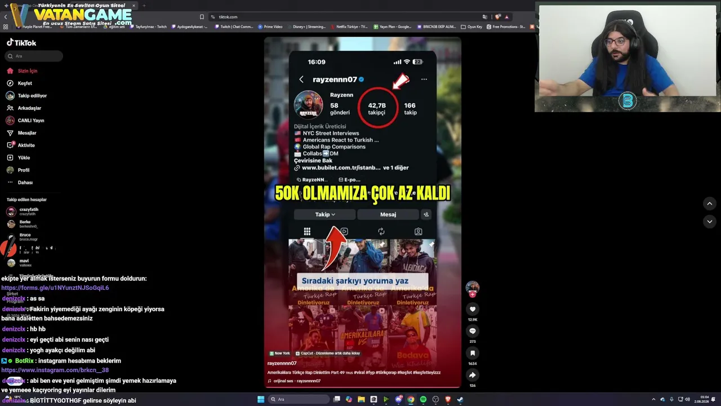Open the 'Disney+ | Streaming' bookmark
The width and height of the screenshot is (721, 406).
pyautogui.click(x=306, y=27)
